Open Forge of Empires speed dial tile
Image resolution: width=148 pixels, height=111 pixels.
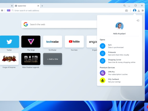[x=9, y=59]
